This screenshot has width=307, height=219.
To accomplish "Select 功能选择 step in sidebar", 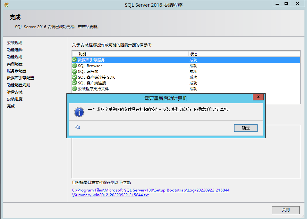I will point(15,50).
